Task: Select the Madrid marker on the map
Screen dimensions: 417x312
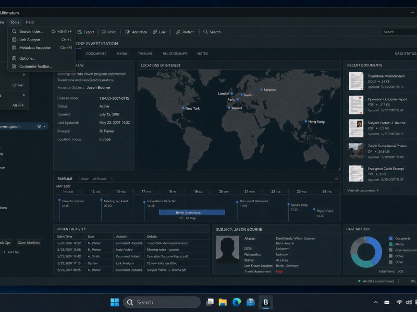Action: (x=229, y=108)
